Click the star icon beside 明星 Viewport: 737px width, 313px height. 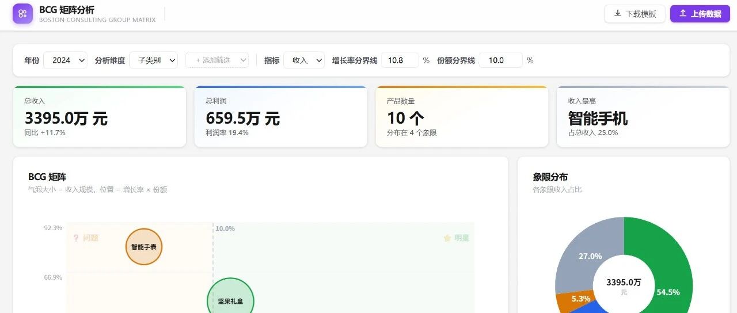point(447,238)
